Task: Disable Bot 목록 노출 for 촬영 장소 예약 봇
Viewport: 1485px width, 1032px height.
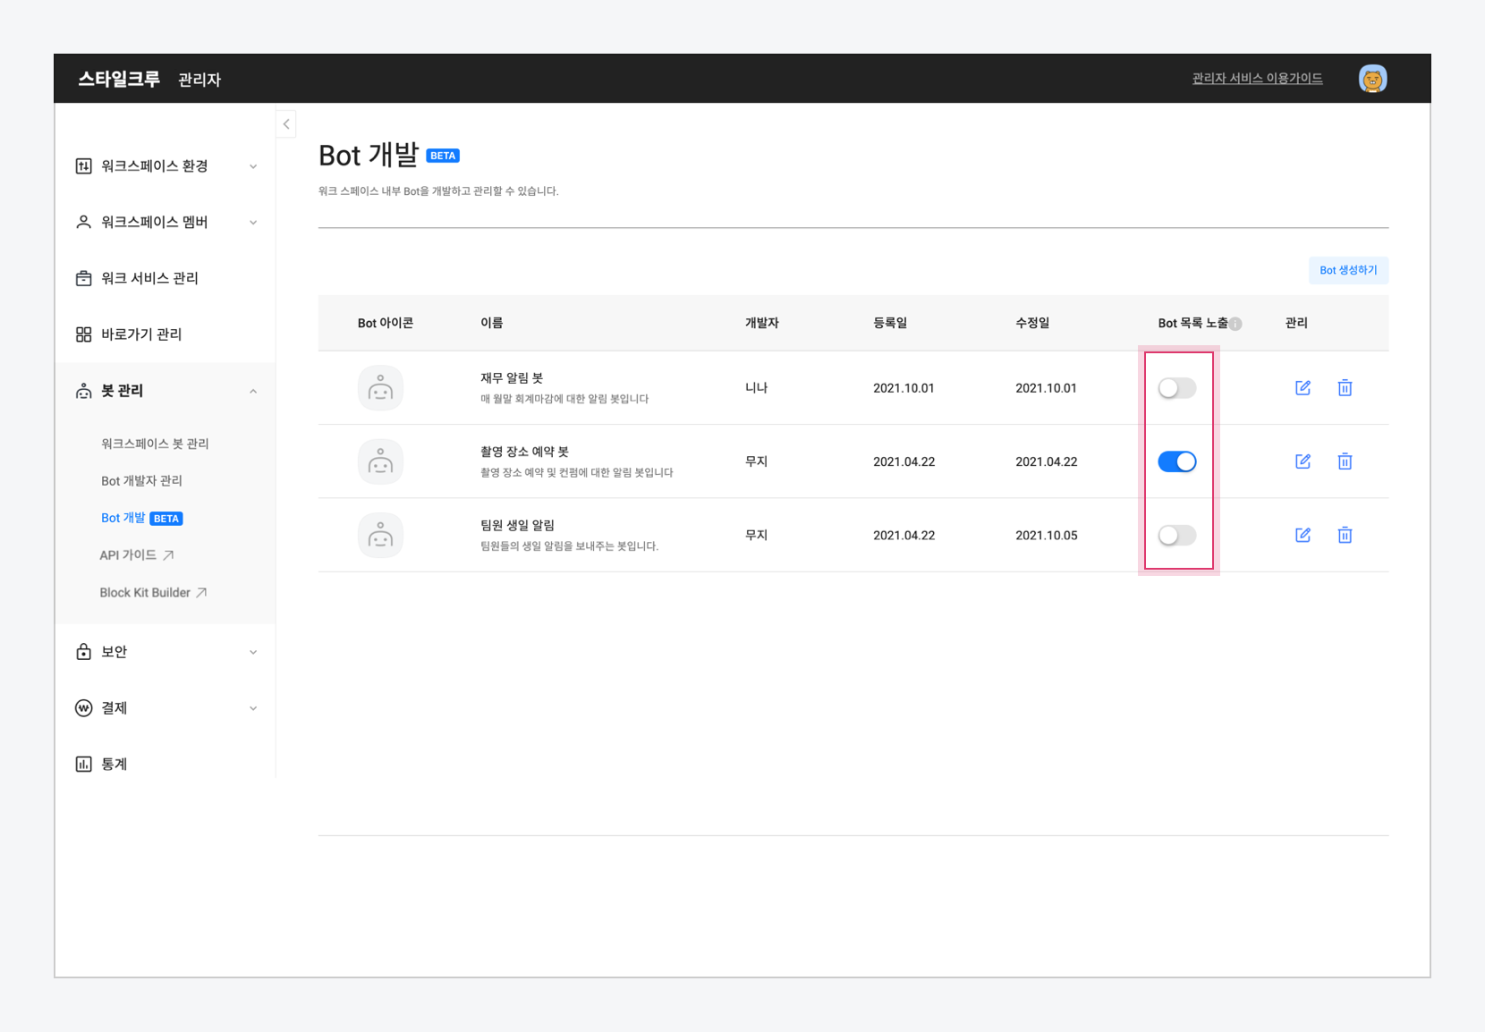Action: [1176, 461]
